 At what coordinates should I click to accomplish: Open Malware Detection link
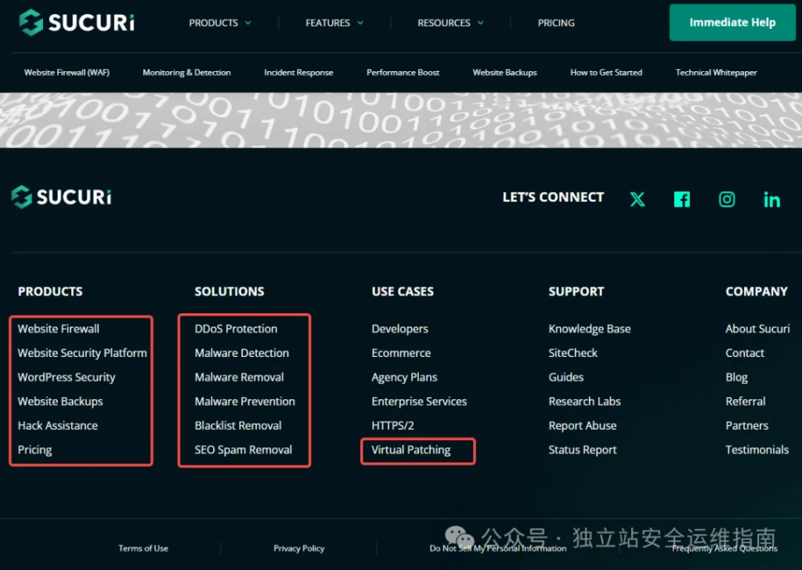242,353
